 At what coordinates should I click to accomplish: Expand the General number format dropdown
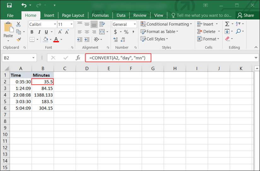tap(135, 24)
